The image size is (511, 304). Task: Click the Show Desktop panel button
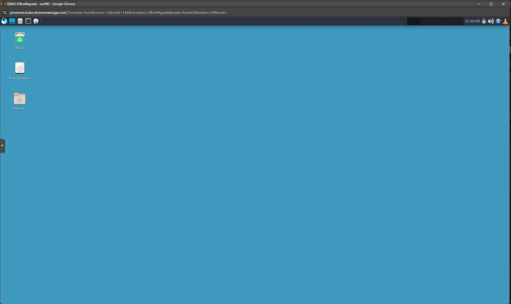[x=12, y=21]
